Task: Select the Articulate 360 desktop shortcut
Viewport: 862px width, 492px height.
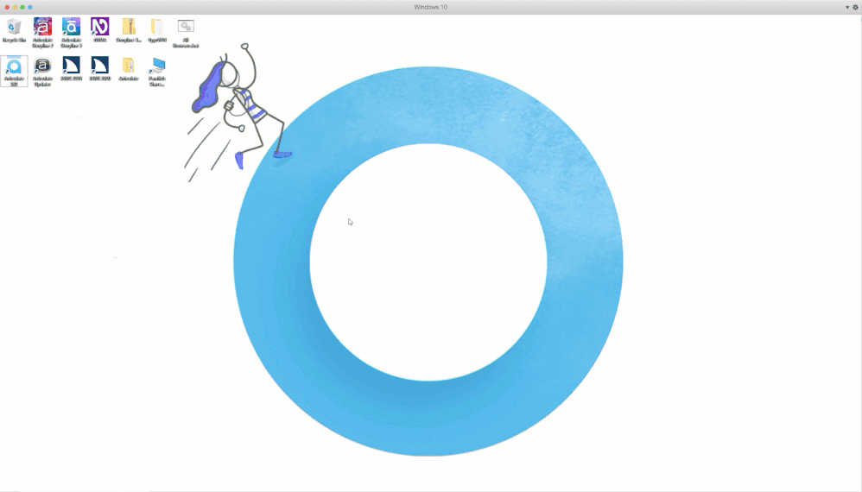Action: pyautogui.click(x=14, y=72)
